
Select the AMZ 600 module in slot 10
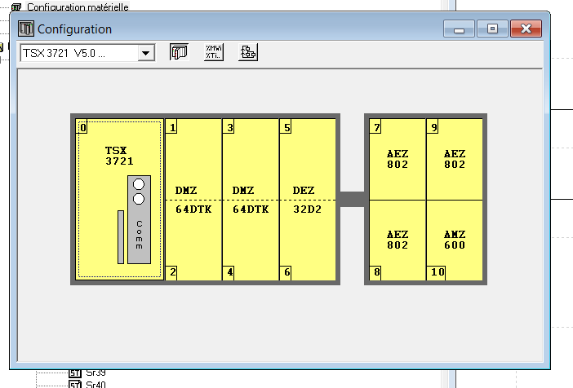click(x=455, y=240)
